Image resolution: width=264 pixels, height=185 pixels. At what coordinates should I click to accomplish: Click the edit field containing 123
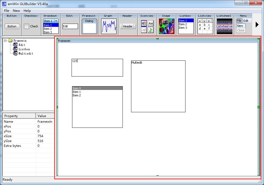pos(97,68)
